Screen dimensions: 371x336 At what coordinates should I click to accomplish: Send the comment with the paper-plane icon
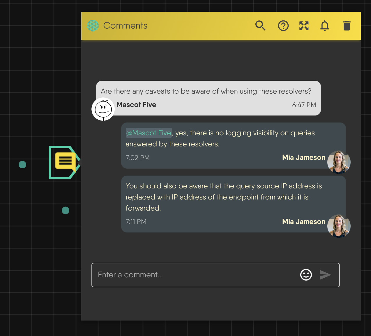(325, 275)
